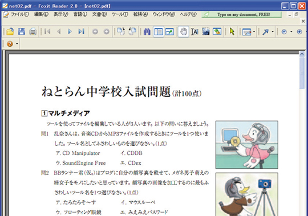Expand the arrow drawing tool dropdown

click(273, 31)
